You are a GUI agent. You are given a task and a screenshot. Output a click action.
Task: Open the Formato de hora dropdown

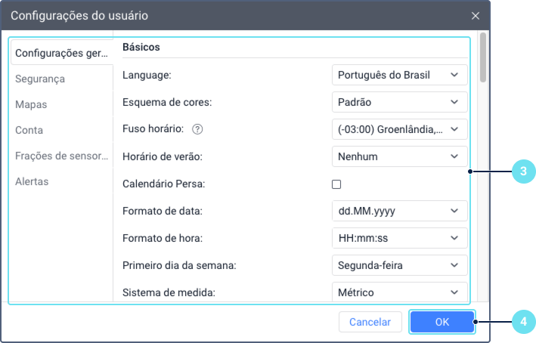399,238
